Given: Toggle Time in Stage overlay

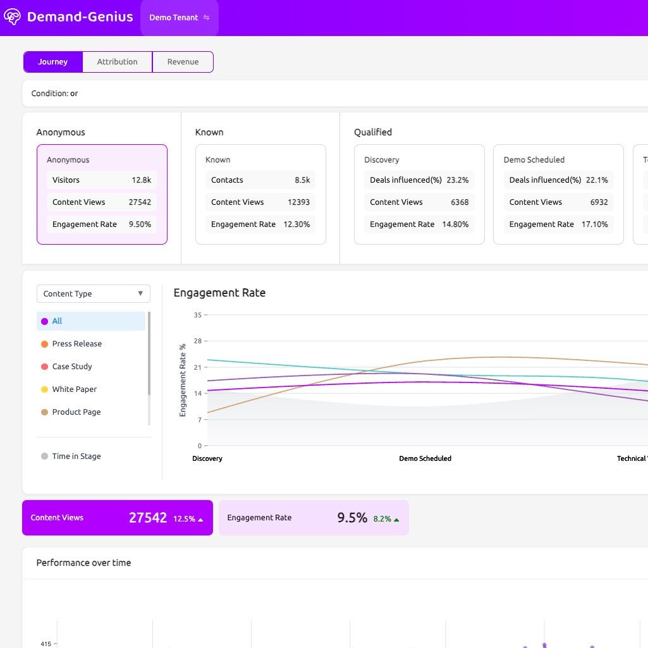Looking at the screenshot, I should [x=76, y=456].
